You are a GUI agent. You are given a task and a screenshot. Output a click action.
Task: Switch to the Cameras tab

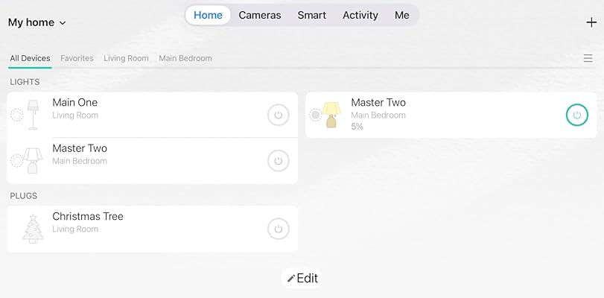[x=260, y=15]
